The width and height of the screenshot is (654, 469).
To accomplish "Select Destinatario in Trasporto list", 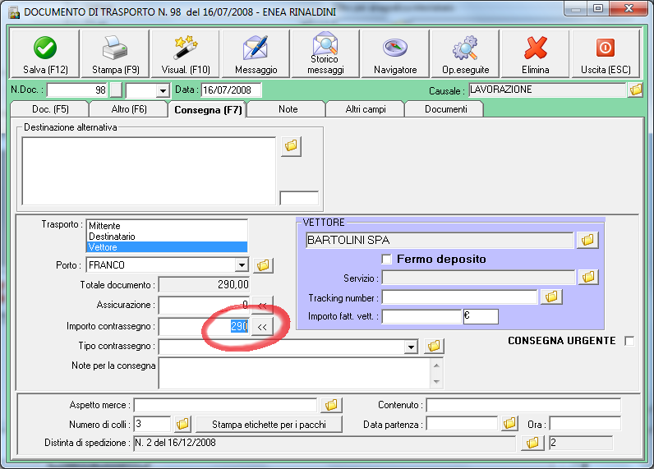I will click(x=167, y=237).
